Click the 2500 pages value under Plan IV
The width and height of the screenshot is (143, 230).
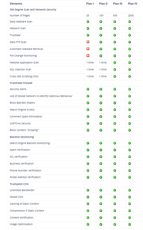click(131, 15)
